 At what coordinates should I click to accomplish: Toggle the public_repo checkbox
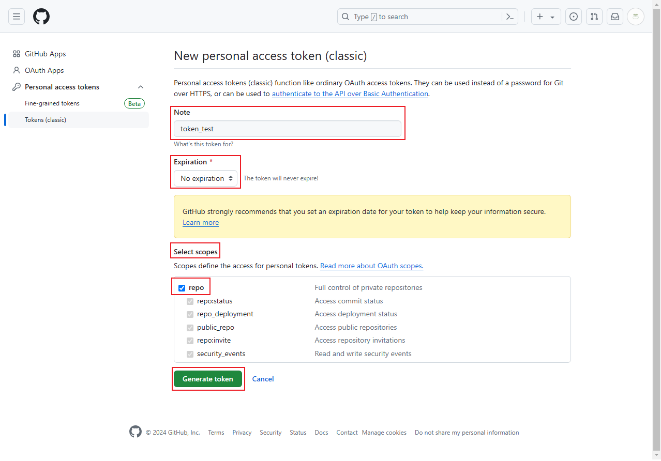click(x=190, y=328)
